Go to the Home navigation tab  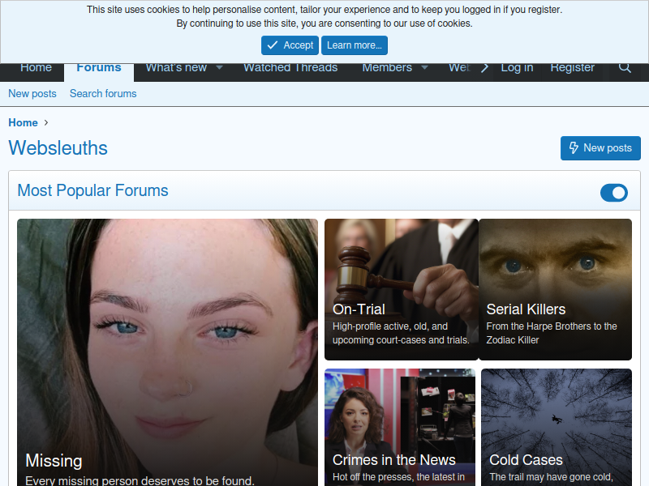tap(36, 68)
